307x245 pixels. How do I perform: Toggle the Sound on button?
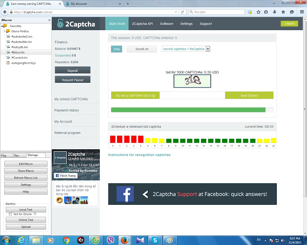[x=142, y=49]
